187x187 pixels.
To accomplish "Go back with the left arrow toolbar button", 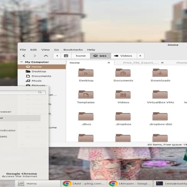I will [x=24, y=56].
